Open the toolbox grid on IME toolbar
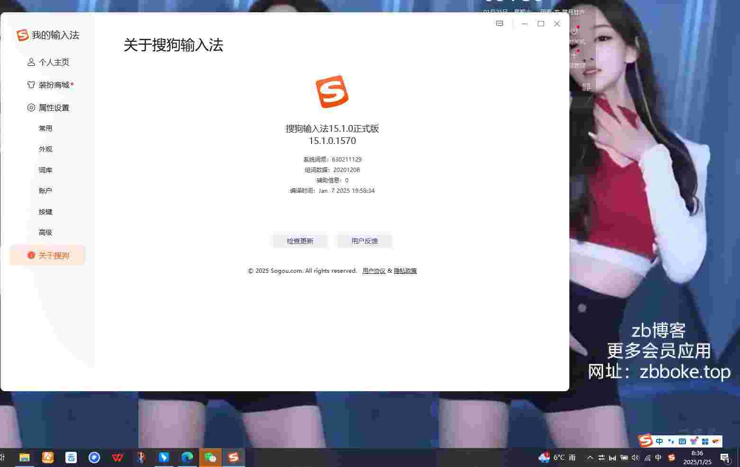The image size is (740, 467). (705, 441)
